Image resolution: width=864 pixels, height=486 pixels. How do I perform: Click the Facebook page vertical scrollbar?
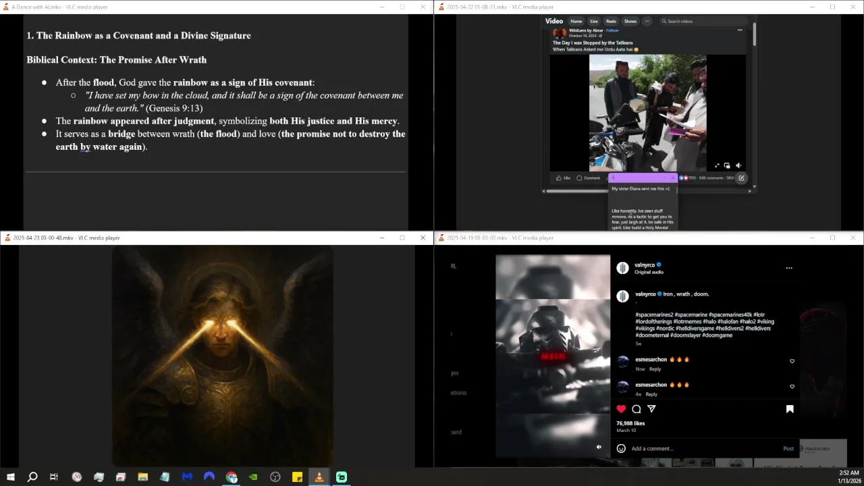754,35
